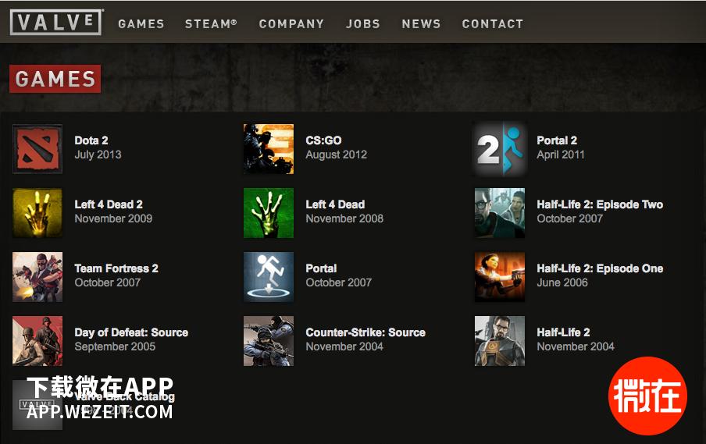Click the Portal 2 game icon
Viewport: 706px width, 444px height.
(x=500, y=149)
